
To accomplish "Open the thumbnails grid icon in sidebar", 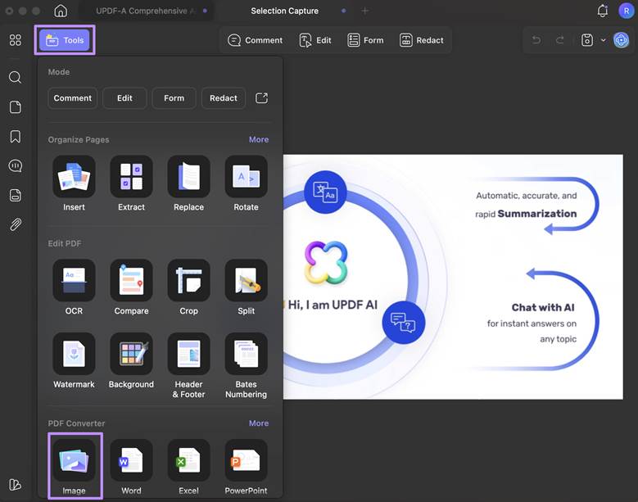I will [x=15, y=40].
